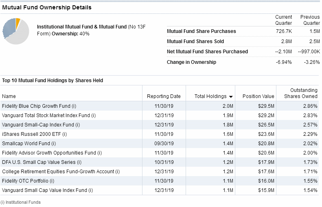Open Smallcap World Fund entry
Viewport: 322px width, 207px height.
click(29, 144)
